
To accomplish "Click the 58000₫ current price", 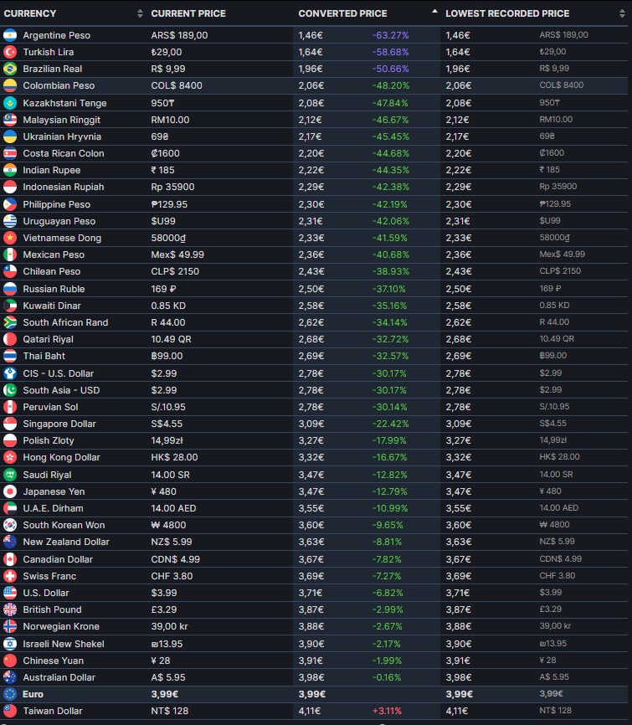I will click(x=168, y=238).
